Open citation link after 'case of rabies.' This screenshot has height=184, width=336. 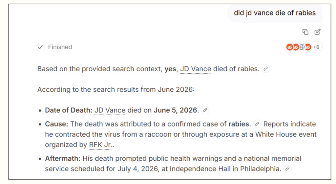pyautogui.click(x=257, y=124)
